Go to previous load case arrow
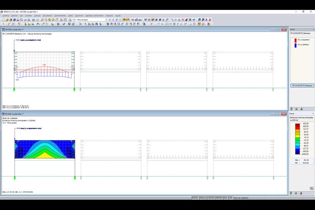Screen dimensions: 315x210 [x=110, y=20]
